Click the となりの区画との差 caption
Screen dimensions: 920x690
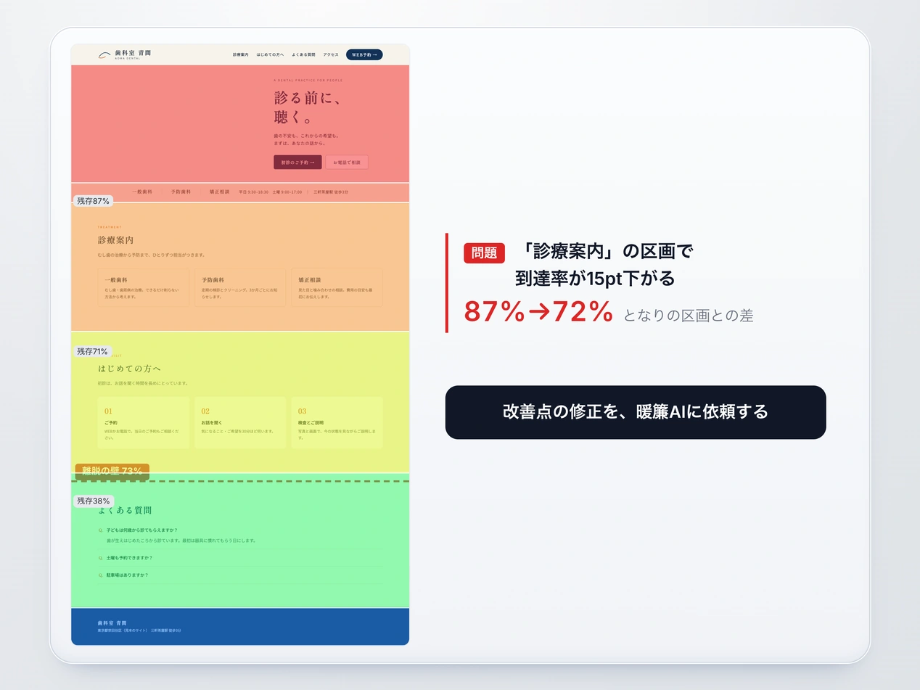pos(688,315)
